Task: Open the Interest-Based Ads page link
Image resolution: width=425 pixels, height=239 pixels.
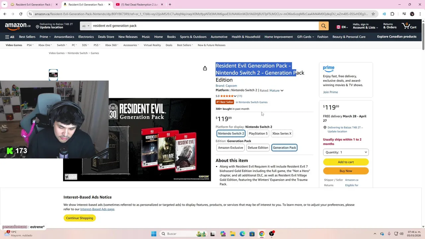Action: pos(97,209)
